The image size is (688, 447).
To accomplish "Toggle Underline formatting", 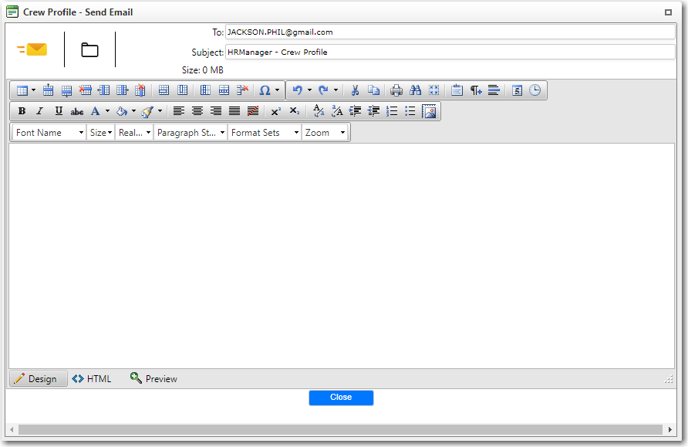I will click(59, 111).
